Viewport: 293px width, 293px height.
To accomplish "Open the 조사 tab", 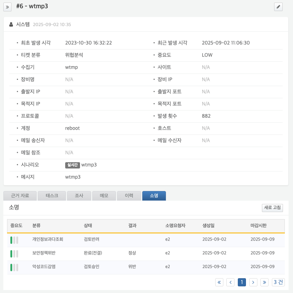I will coord(79,196).
